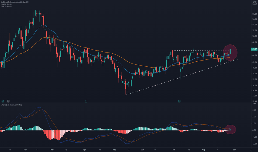Click the Aug date label
The width and height of the screenshot is (258, 152).
(203, 150)
